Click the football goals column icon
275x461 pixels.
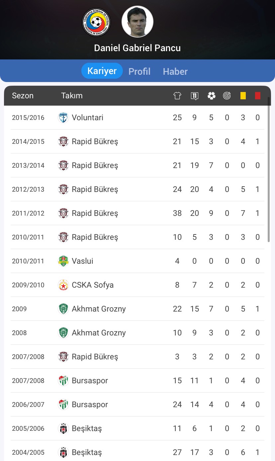coord(211,96)
